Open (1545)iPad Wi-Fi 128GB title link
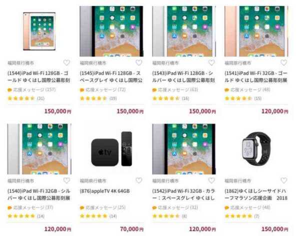The image size is (300, 236). click(x=111, y=77)
